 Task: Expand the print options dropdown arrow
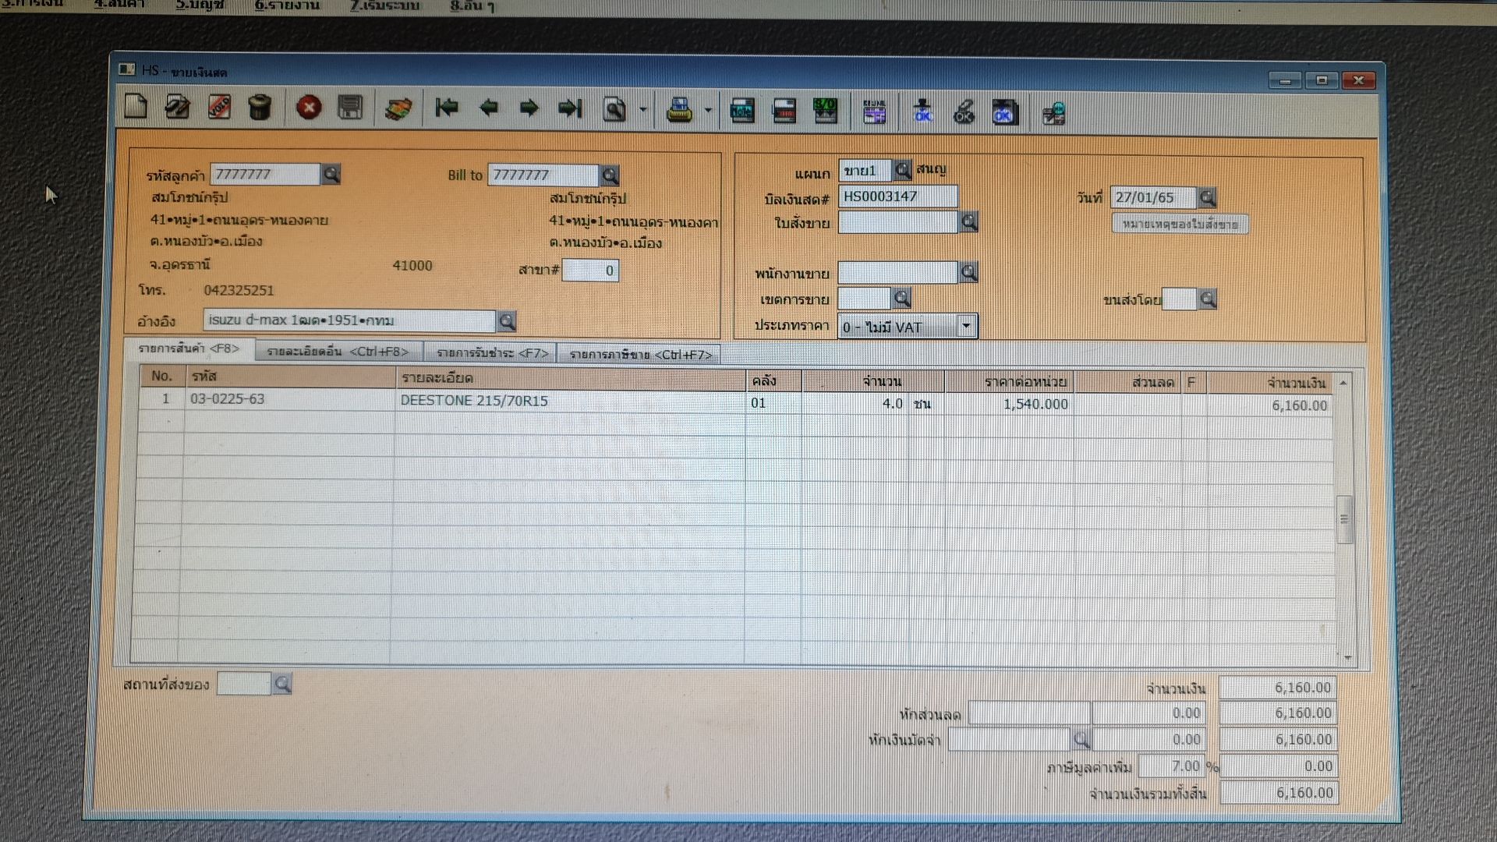click(x=708, y=111)
